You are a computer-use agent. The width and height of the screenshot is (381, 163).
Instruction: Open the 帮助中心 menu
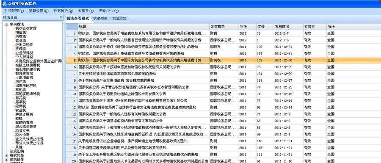[109, 11]
